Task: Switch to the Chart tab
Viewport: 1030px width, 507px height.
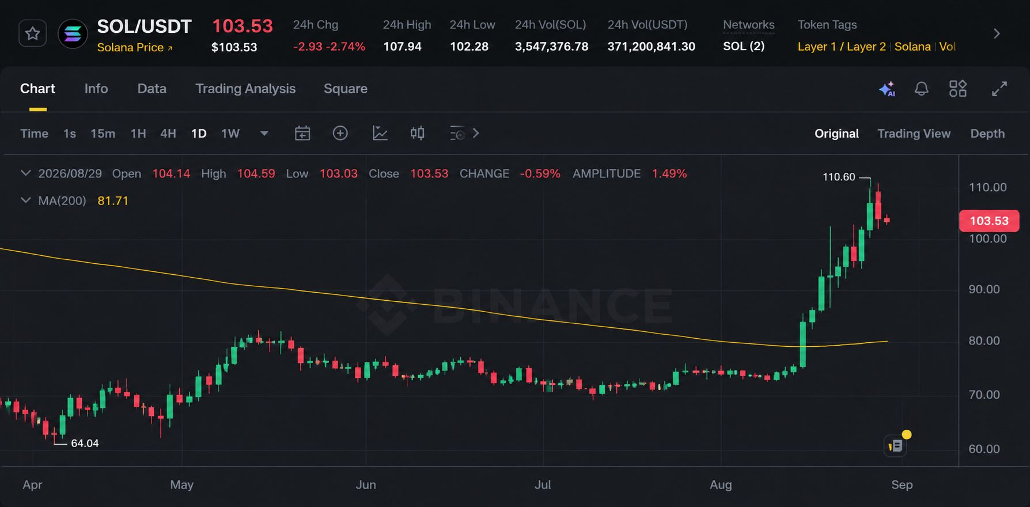Action: [37, 89]
